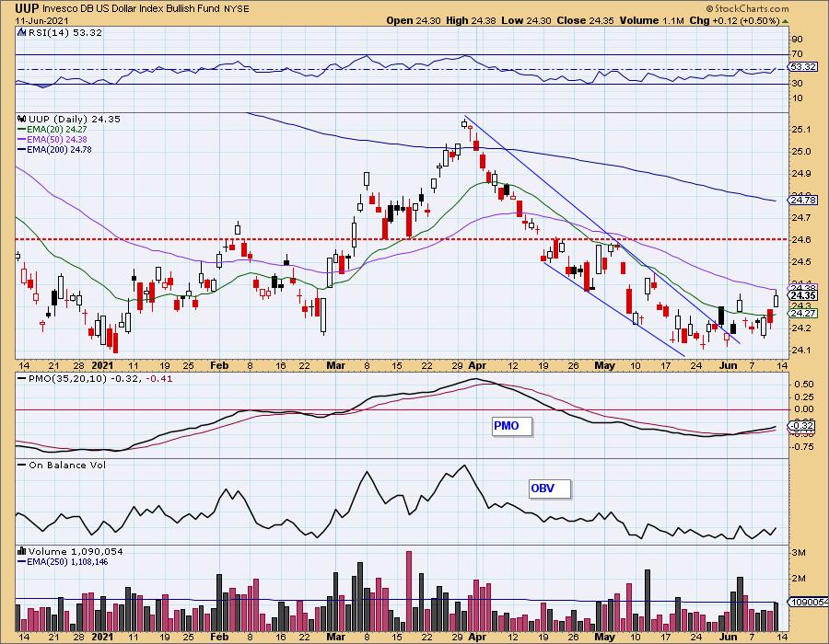Image resolution: width=829 pixels, height=644 pixels.
Task: Click the Close 24.35 value in header
Action: (585, 20)
